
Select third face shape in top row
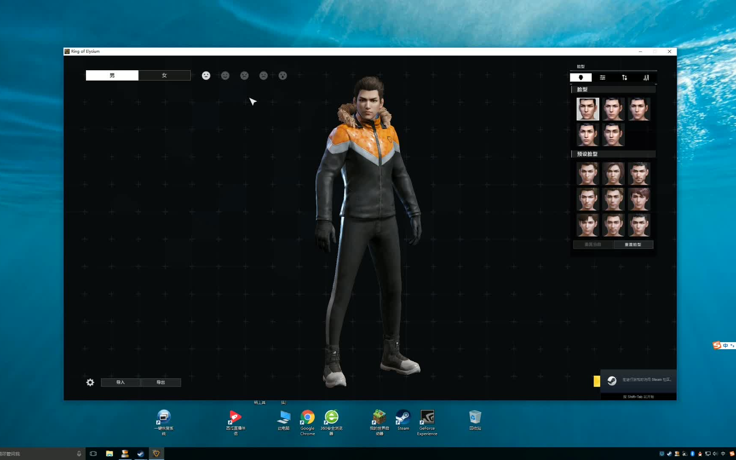639,109
